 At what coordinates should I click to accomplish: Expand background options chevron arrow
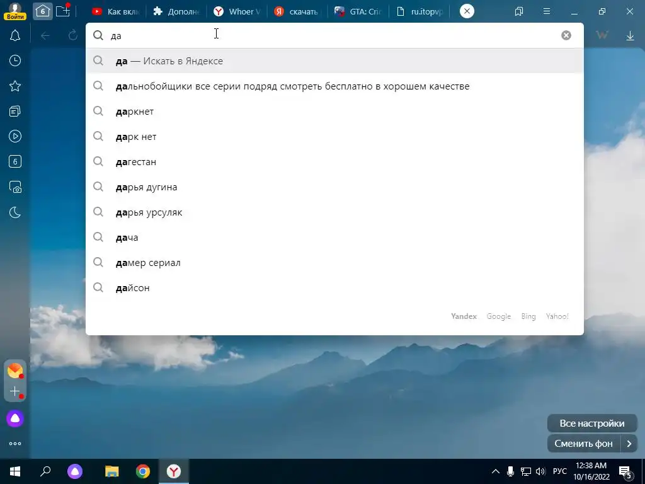[629, 444]
